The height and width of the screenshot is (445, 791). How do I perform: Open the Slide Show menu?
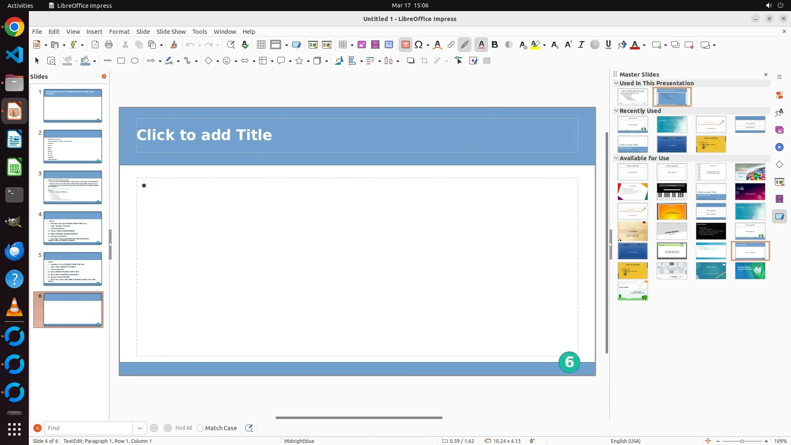click(x=171, y=32)
